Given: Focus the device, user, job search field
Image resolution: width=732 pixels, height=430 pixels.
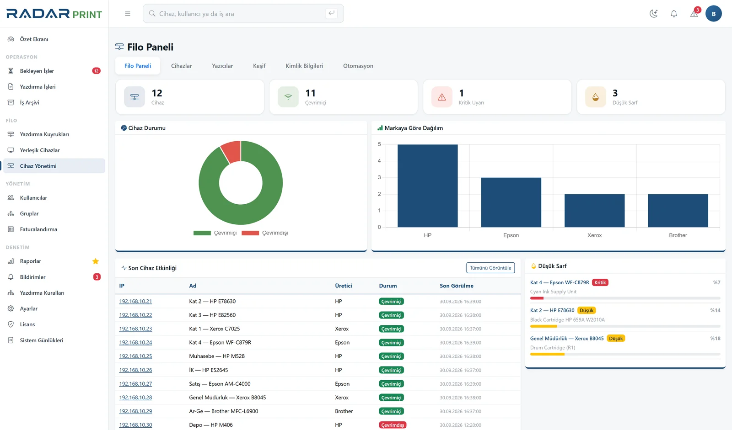Looking at the screenshot, I should [x=243, y=14].
